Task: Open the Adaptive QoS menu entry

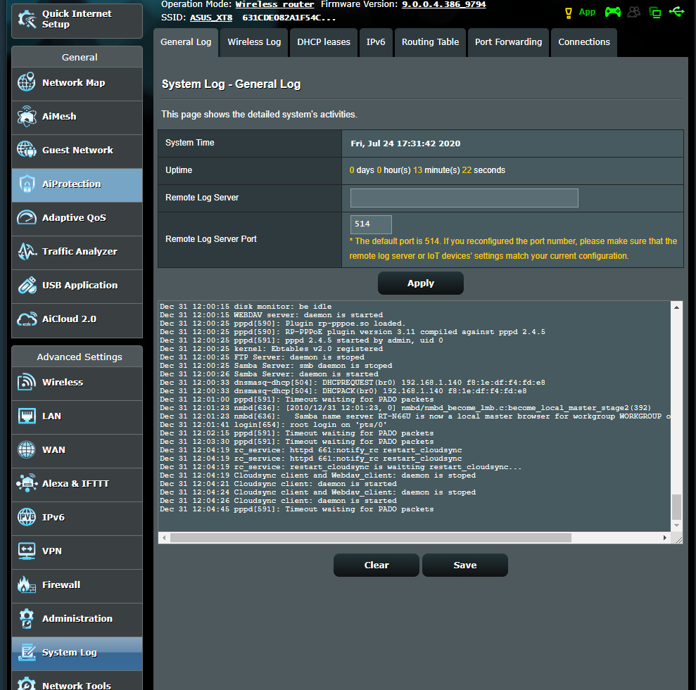Action: point(77,217)
